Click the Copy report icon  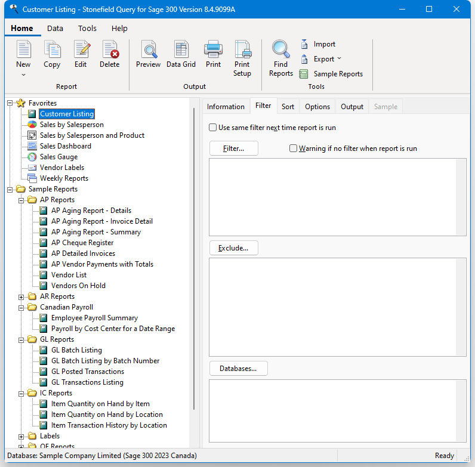point(52,50)
